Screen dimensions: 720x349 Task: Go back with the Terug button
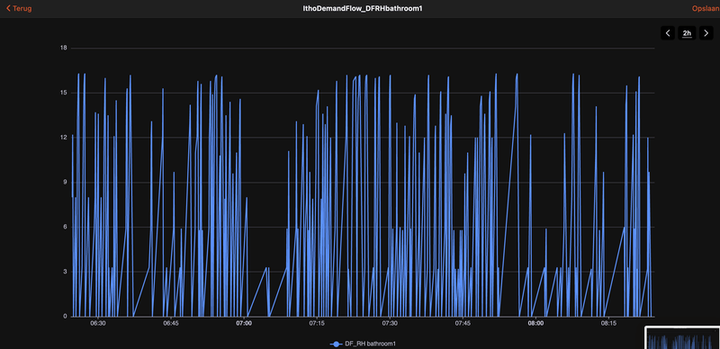tap(19, 8)
